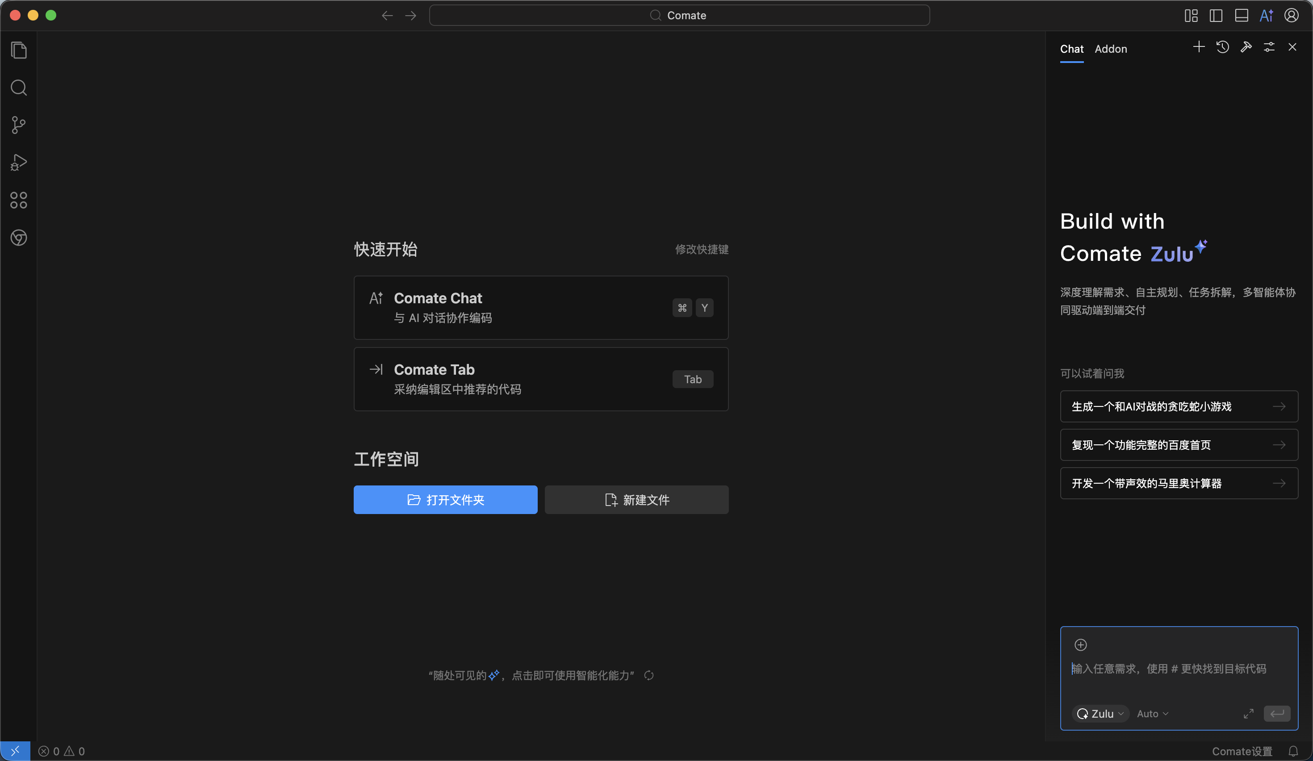Toggle the primary sidebar layout icon
This screenshot has width=1313, height=761.
1216,16
